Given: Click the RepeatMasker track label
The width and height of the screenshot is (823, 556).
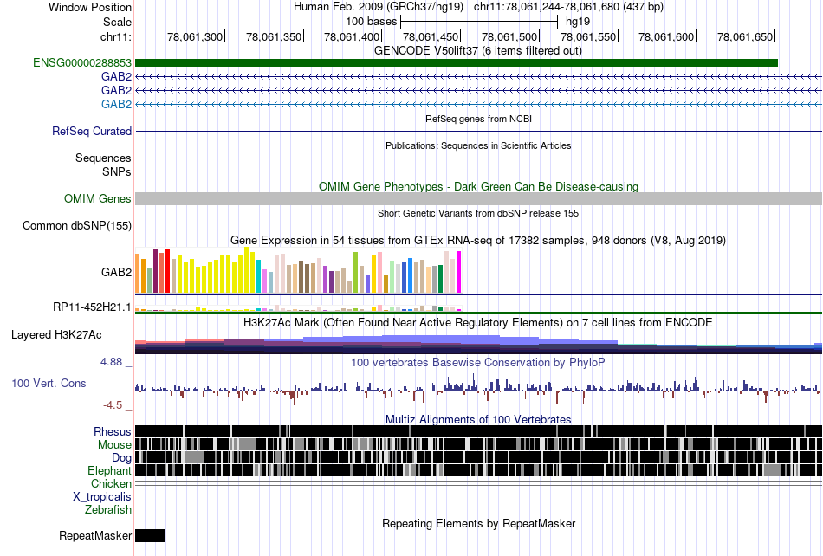Looking at the screenshot, I should (95, 535).
